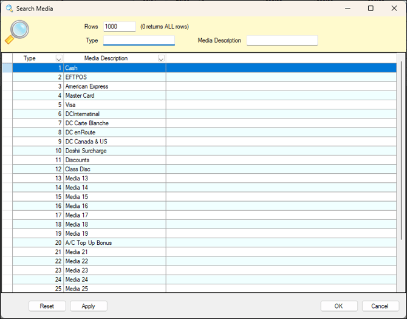This screenshot has height=319, width=407.
Task: Open the Media Description column filter dropdown
Action: (x=161, y=58)
